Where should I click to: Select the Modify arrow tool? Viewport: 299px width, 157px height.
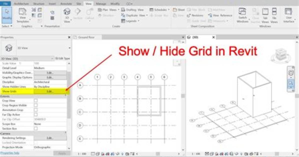[7, 15]
